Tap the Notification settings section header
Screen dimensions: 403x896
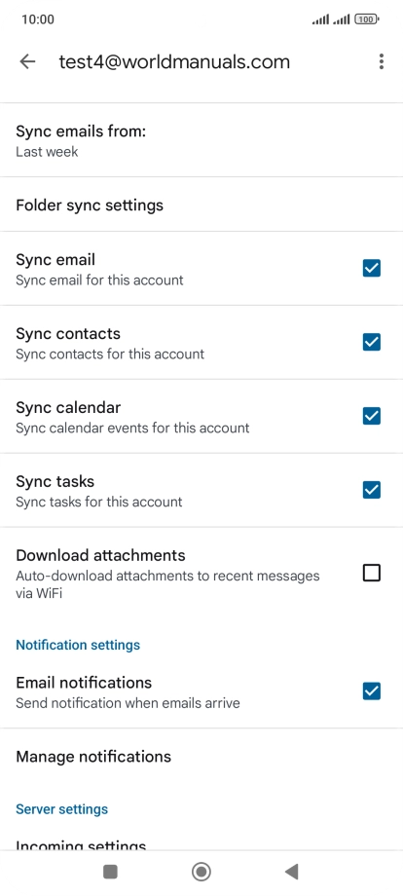[x=78, y=645]
